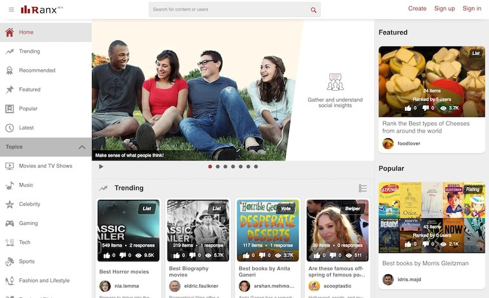
Task: Click the search content or users field
Action: 229,10
